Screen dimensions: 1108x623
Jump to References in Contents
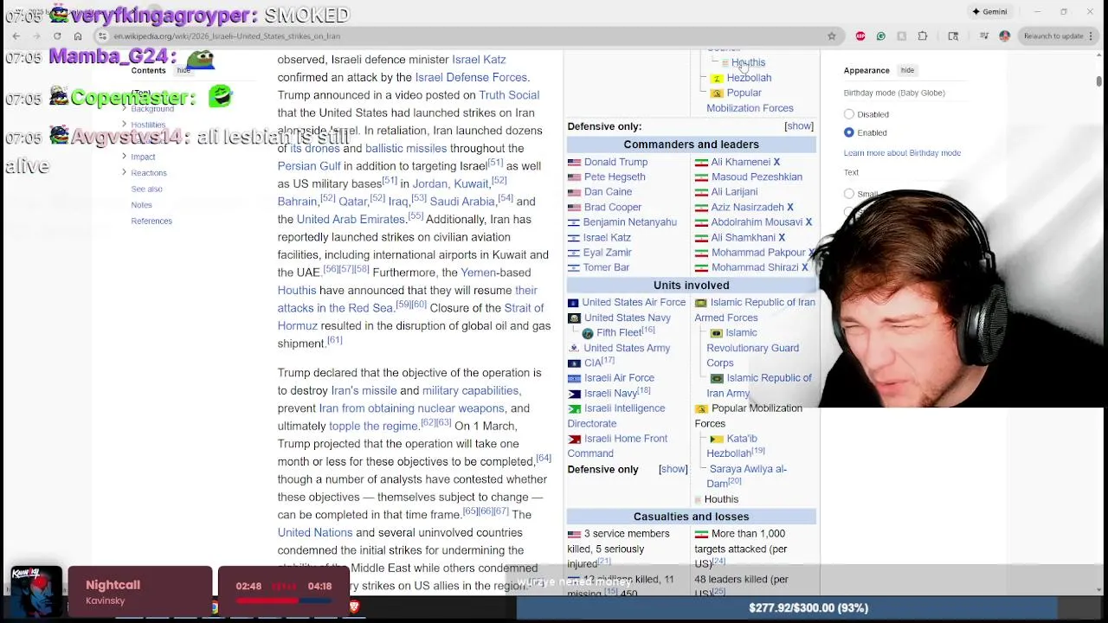[x=151, y=221]
